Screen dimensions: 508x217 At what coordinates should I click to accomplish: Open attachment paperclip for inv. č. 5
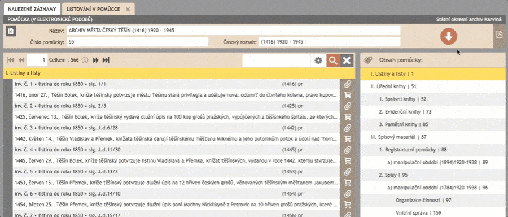pos(348,172)
